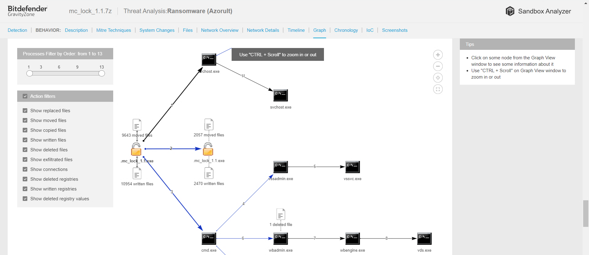Viewport: 589px width, 255px height.
Task: Uncheck Show deleted files
Action: (x=25, y=150)
